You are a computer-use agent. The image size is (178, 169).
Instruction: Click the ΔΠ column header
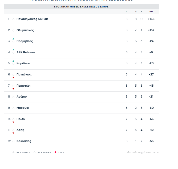tap(151, 11)
